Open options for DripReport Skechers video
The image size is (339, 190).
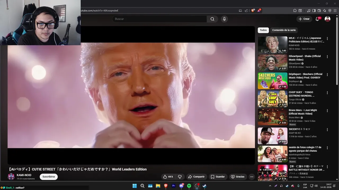tap(327, 75)
